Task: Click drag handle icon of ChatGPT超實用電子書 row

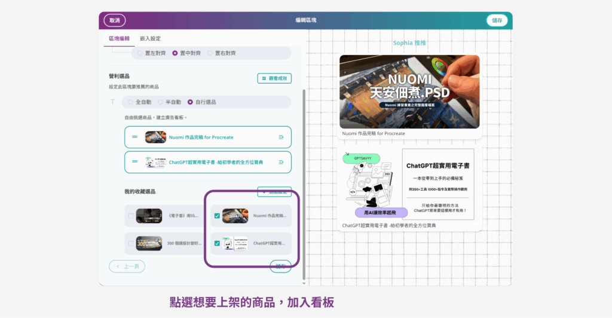Action: [x=134, y=161]
